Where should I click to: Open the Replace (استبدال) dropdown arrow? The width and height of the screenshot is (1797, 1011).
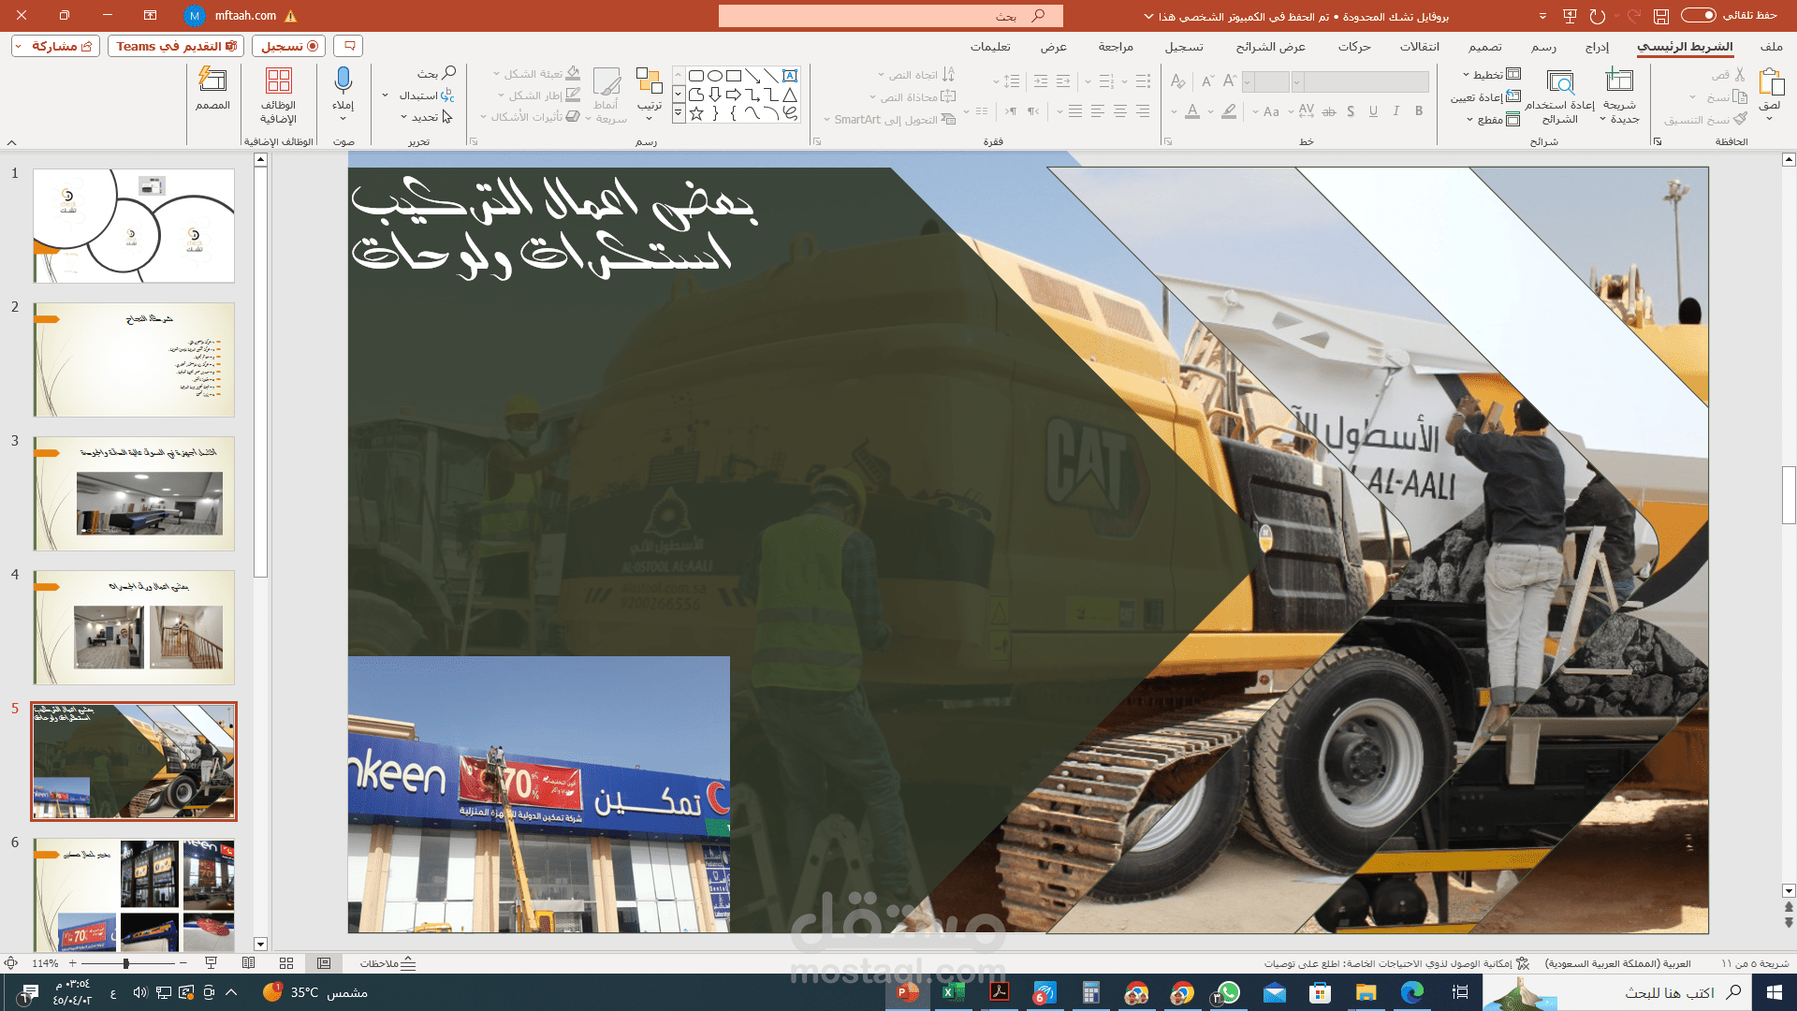(386, 95)
